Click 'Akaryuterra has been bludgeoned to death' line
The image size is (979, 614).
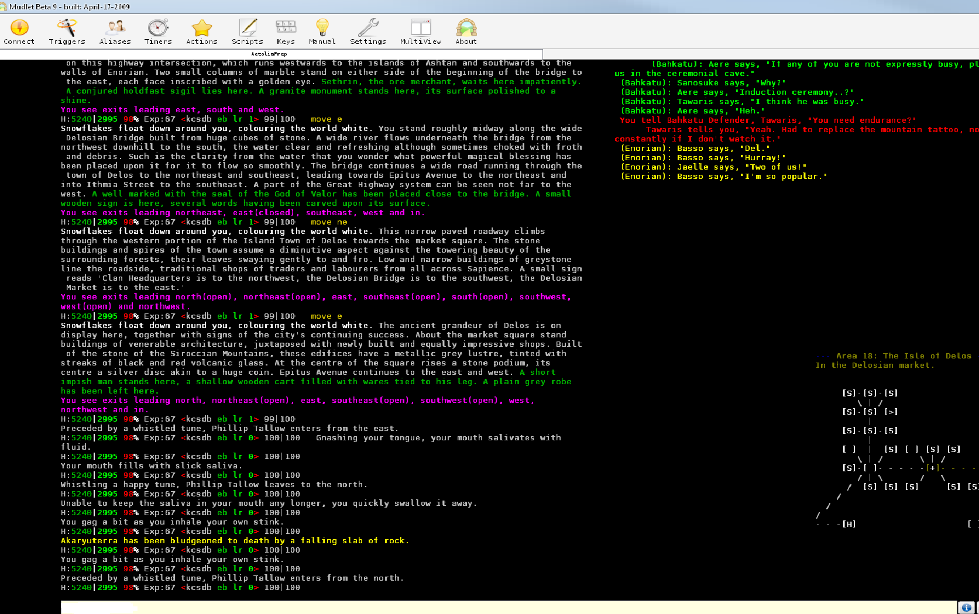point(235,541)
